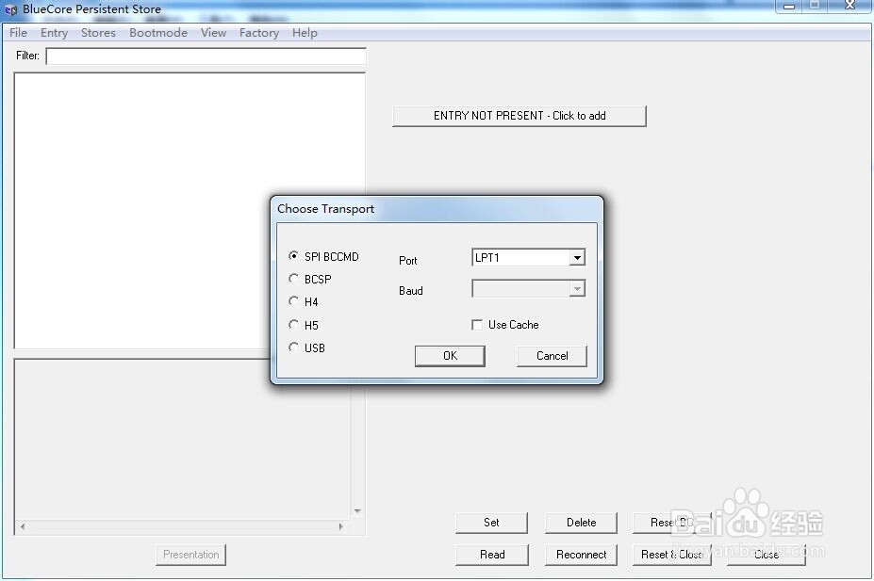Minimize the BlueCore Persistent Store window
Screen dimensions: 874x581
click(789, 7)
